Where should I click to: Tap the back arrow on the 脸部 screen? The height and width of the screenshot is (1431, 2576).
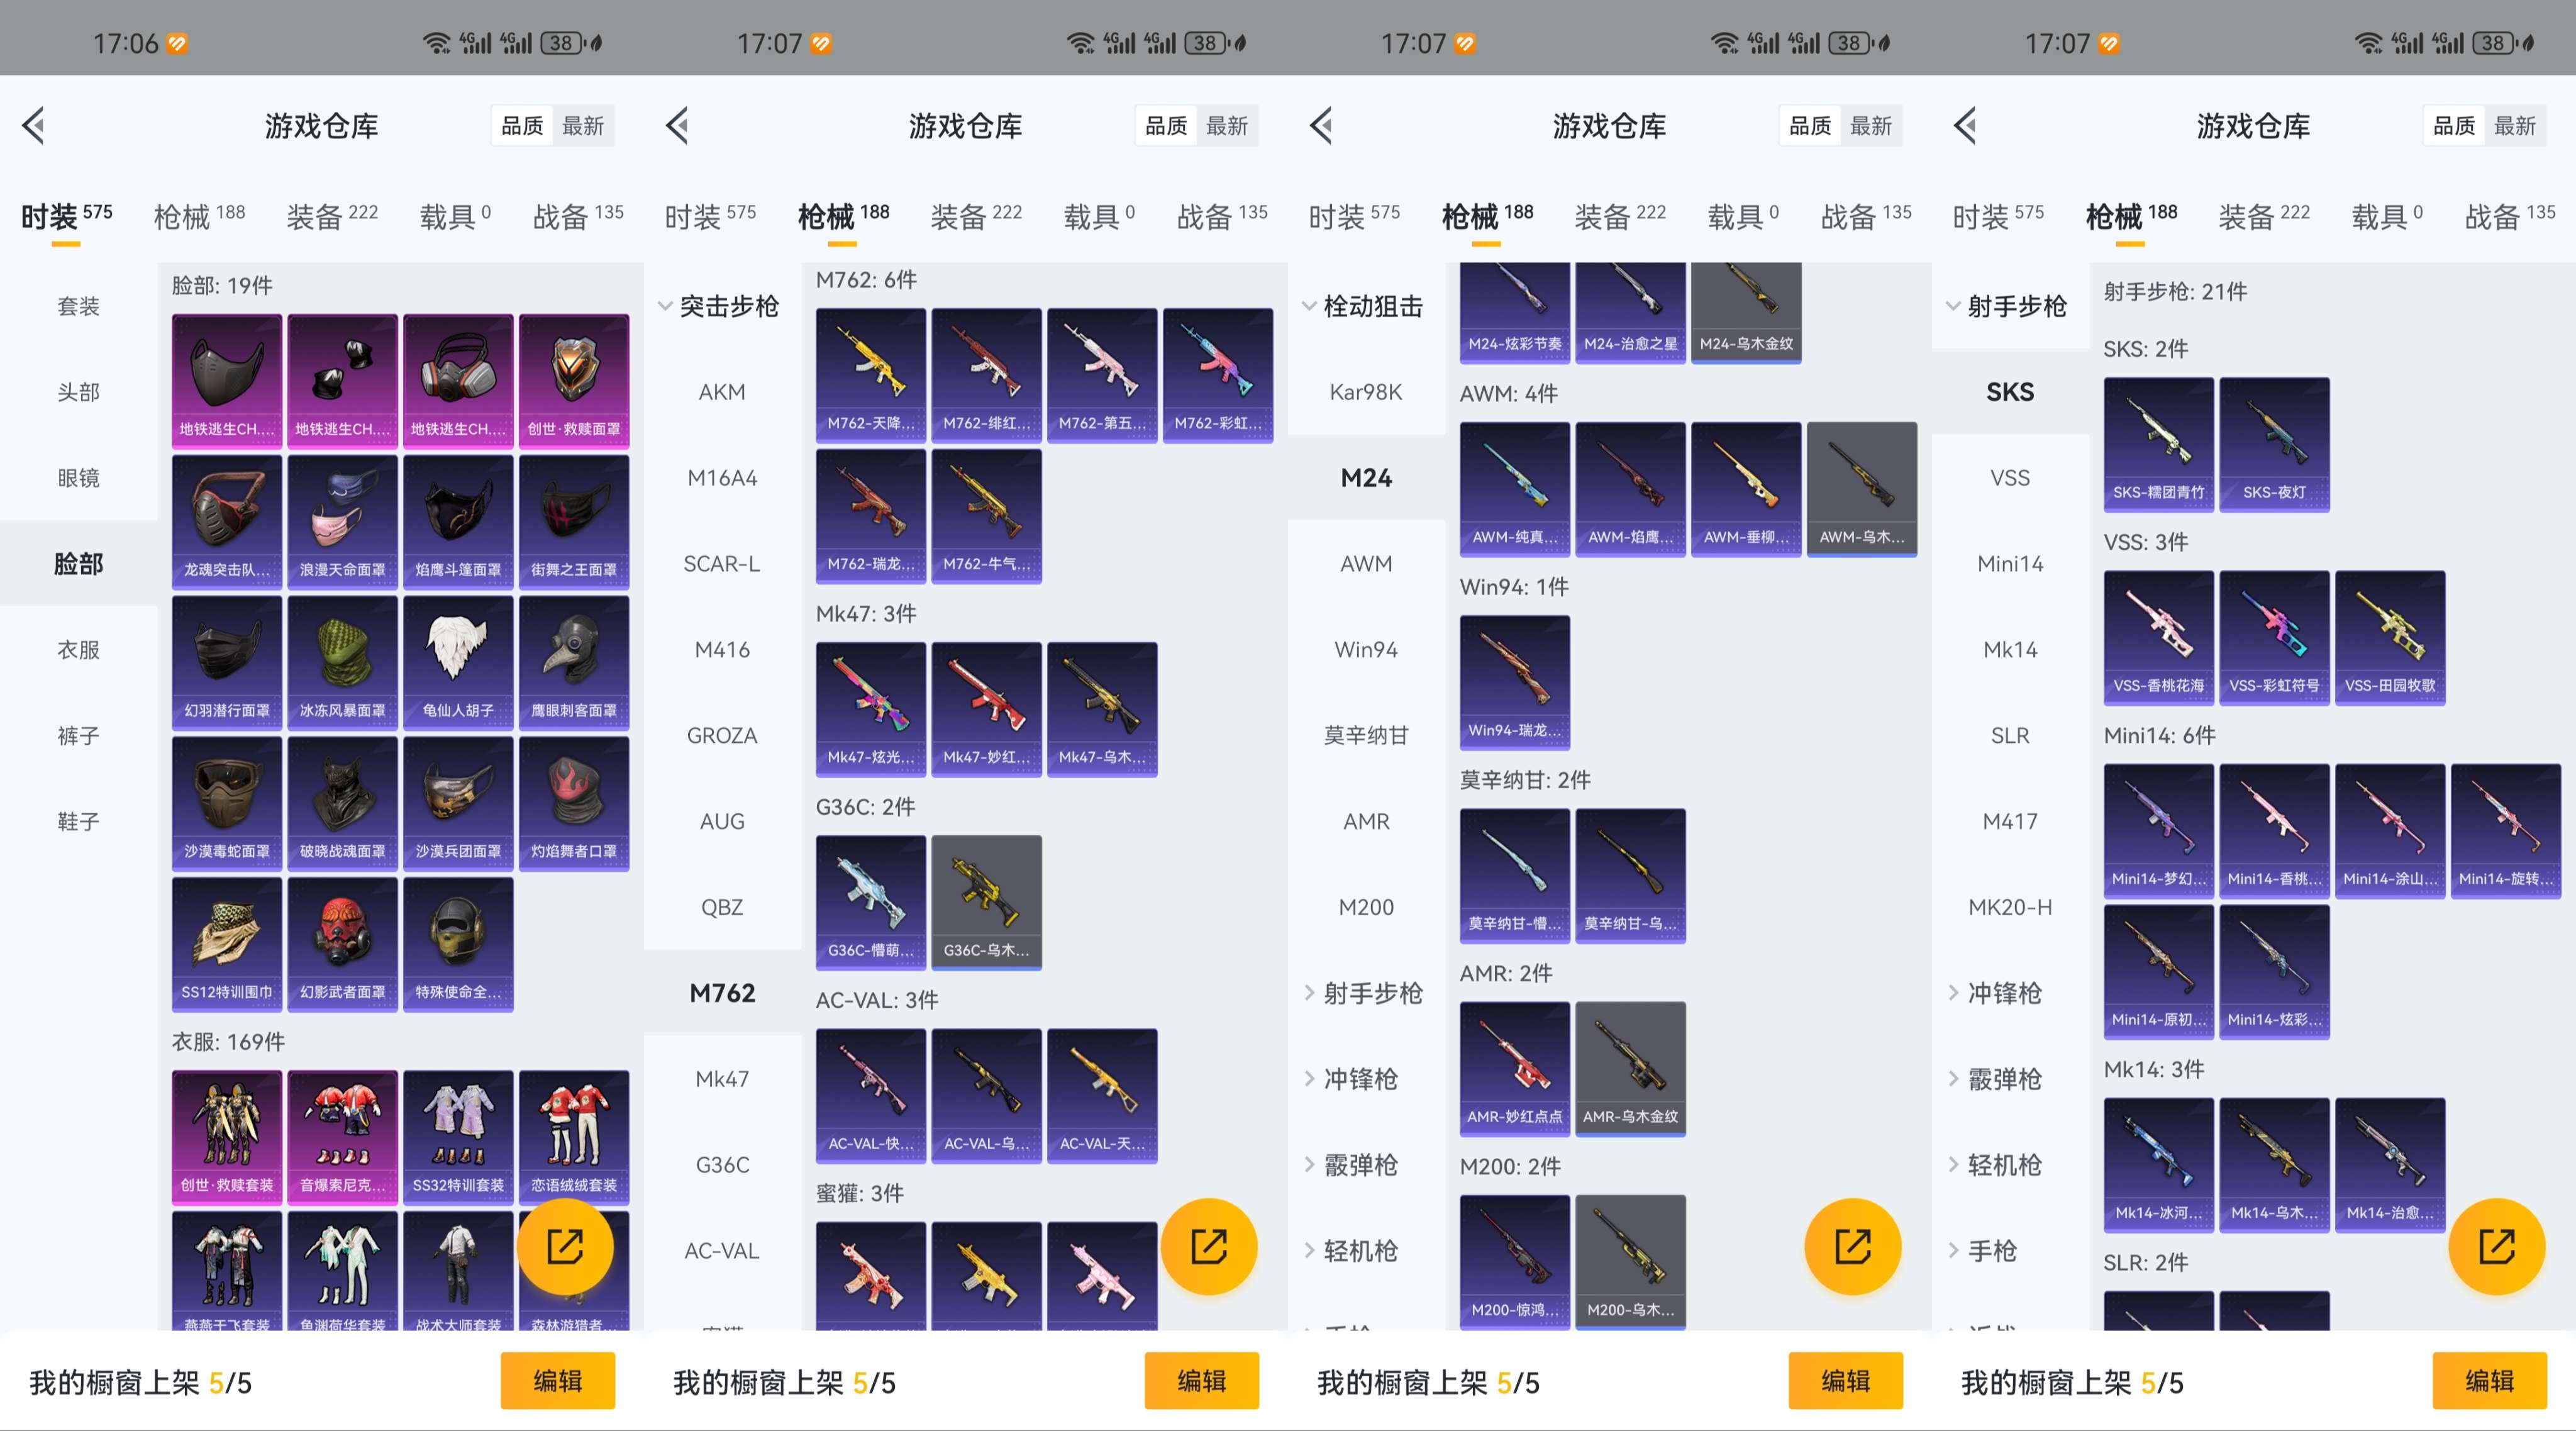point(33,126)
